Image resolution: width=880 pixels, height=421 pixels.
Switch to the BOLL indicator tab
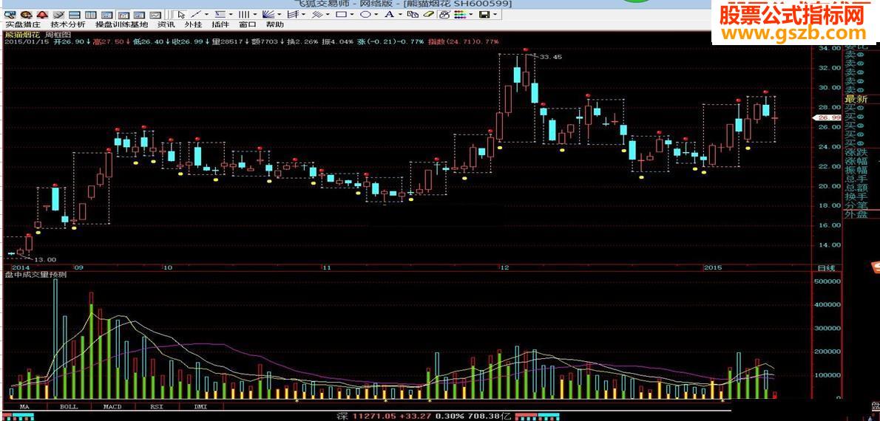point(69,406)
